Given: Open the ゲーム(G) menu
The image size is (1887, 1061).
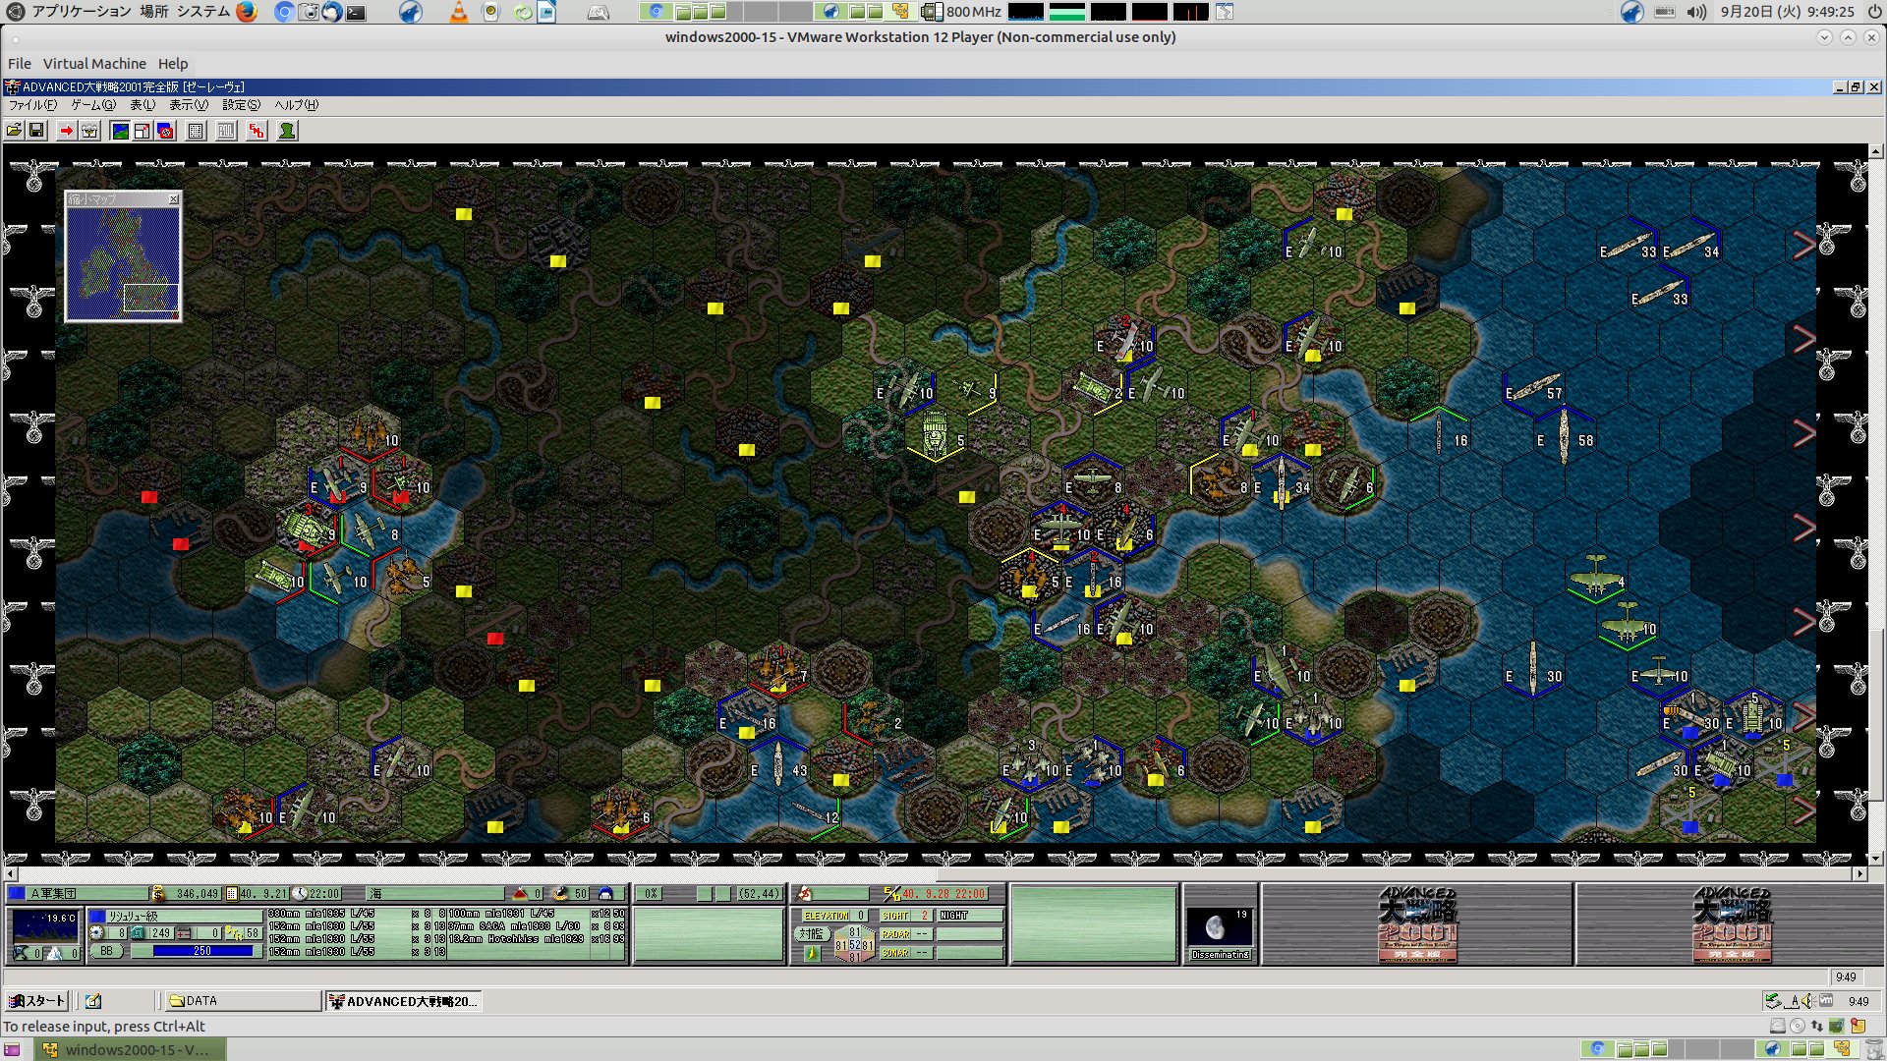Looking at the screenshot, I should click(93, 105).
